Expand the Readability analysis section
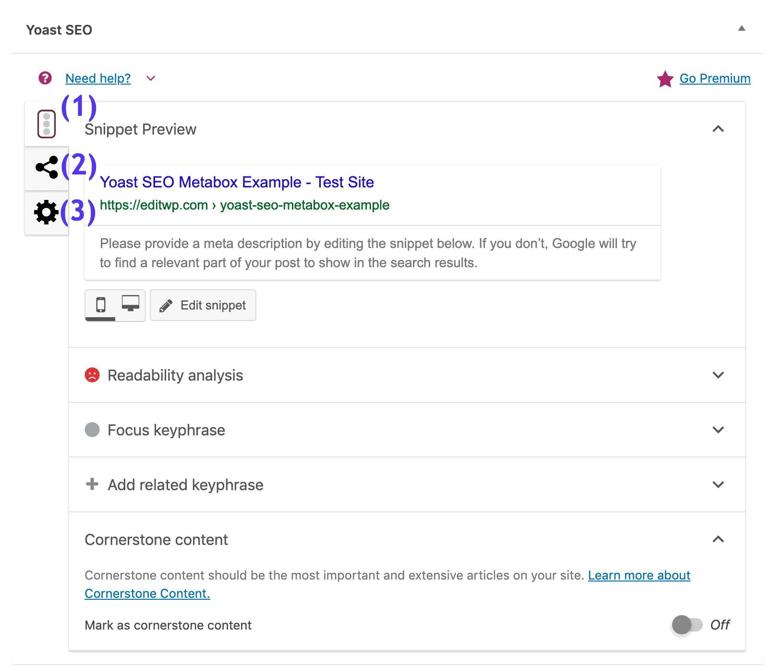Viewport: 772px width, 668px height. point(718,375)
